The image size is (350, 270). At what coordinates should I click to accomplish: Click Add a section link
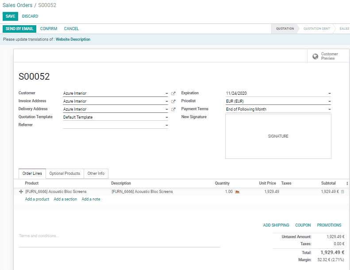pyautogui.click(x=65, y=199)
